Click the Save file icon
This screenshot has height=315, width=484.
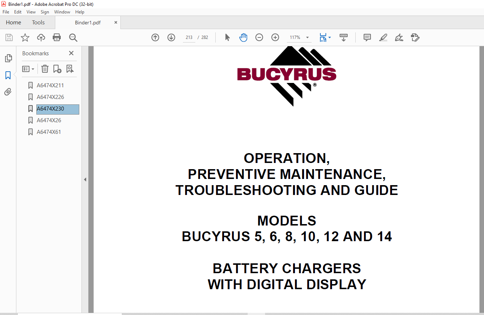[x=9, y=37]
